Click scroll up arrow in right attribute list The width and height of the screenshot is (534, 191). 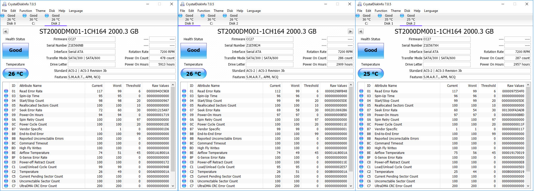click(528, 85)
